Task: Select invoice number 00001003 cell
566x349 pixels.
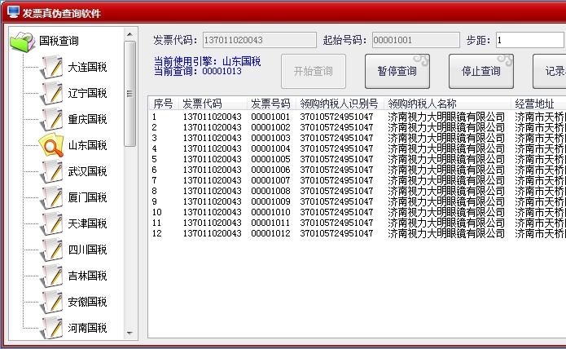Action: [x=270, y=138]
